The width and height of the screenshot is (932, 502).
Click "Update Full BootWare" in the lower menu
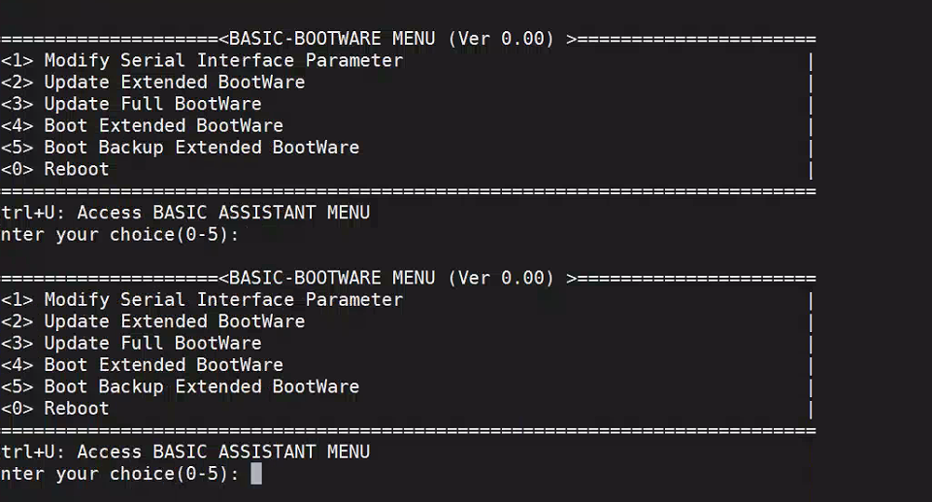pos(152,343)
